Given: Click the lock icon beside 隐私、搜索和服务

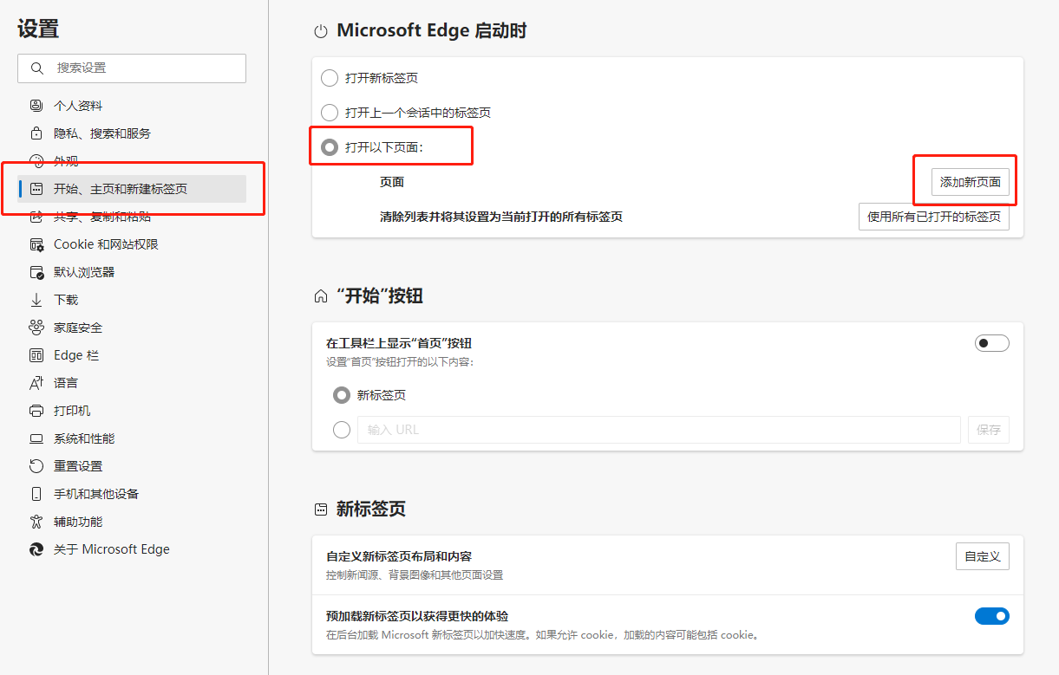Looking at the screenshot, I should [x=36, y=133].
